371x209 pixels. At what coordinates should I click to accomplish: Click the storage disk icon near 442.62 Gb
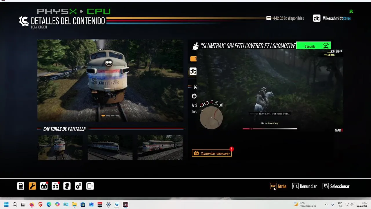click(269, 18)
